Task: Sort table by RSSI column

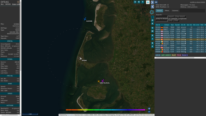Action: click(202, 25)
